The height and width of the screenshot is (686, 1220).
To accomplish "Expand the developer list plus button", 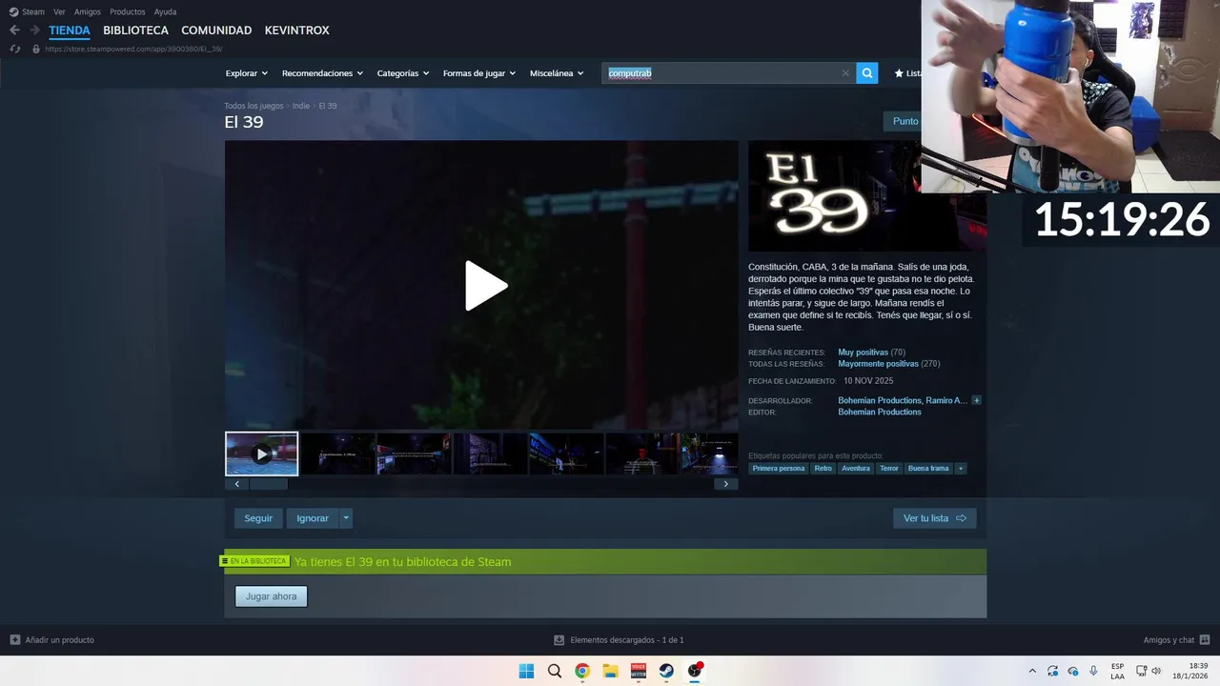I will 976,401.
